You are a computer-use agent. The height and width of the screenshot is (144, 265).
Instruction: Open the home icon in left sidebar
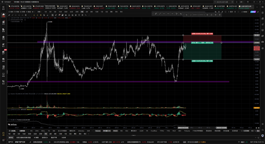point(3,8)
